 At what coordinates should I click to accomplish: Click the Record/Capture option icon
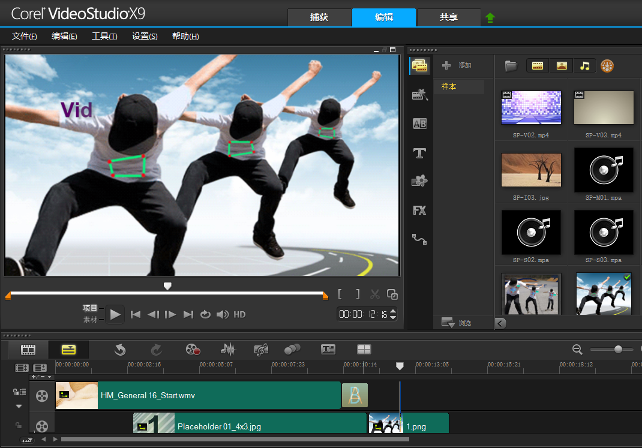pos(192,349)
